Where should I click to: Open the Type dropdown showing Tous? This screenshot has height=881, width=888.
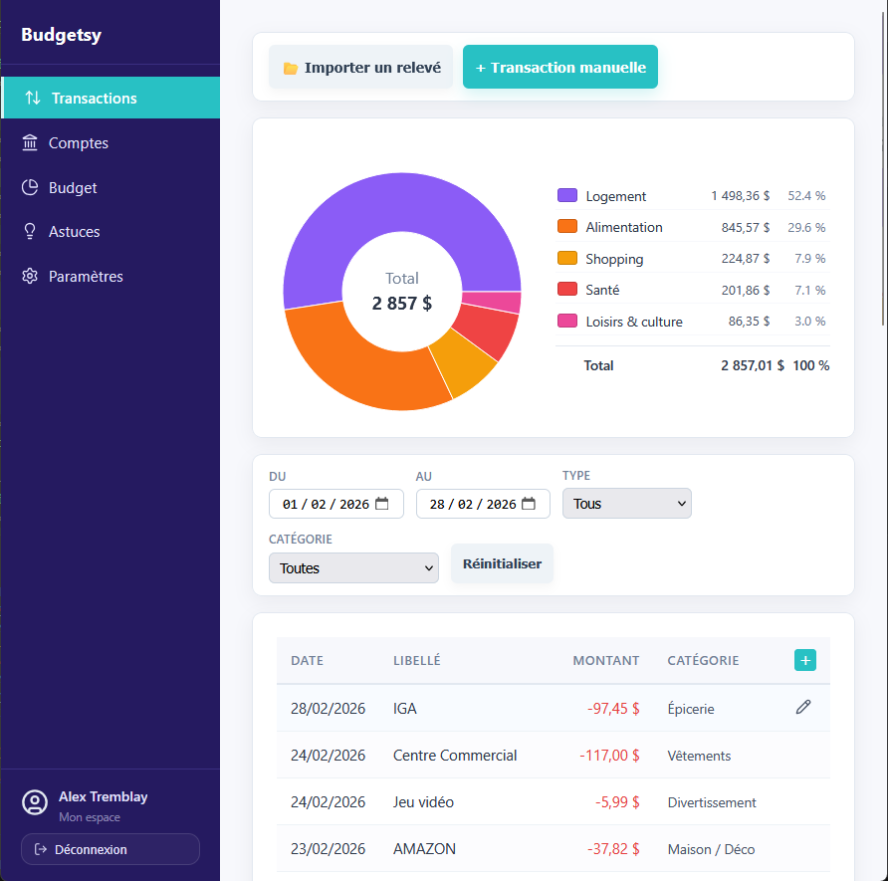[x=626, y=503]
